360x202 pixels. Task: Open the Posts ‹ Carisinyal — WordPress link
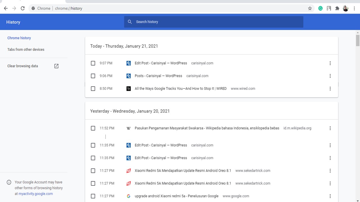(x=158, y=76)
